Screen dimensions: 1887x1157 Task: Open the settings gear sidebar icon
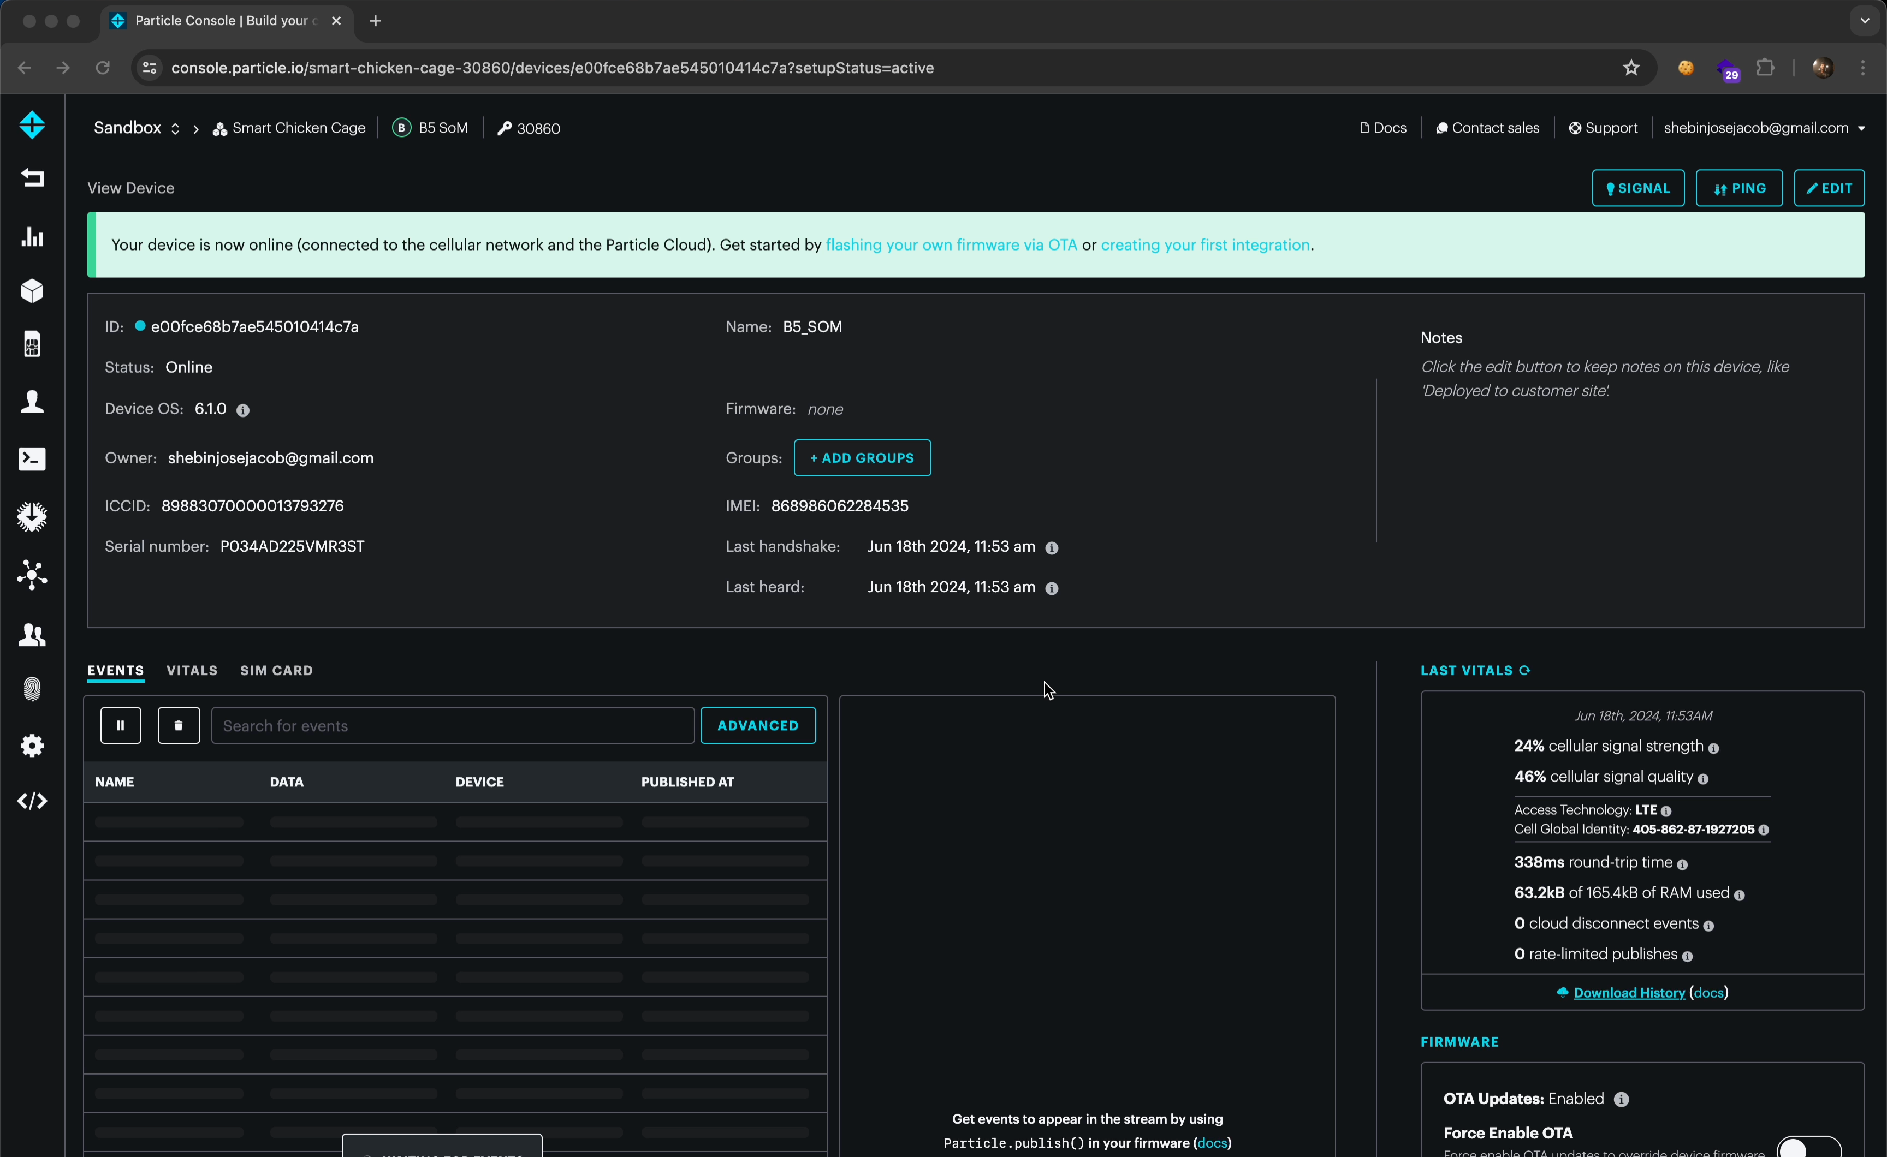pos(32,745)
